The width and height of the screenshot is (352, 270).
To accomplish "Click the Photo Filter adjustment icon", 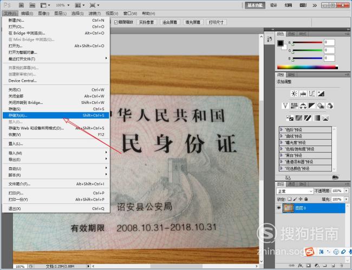I will [321, 106].
